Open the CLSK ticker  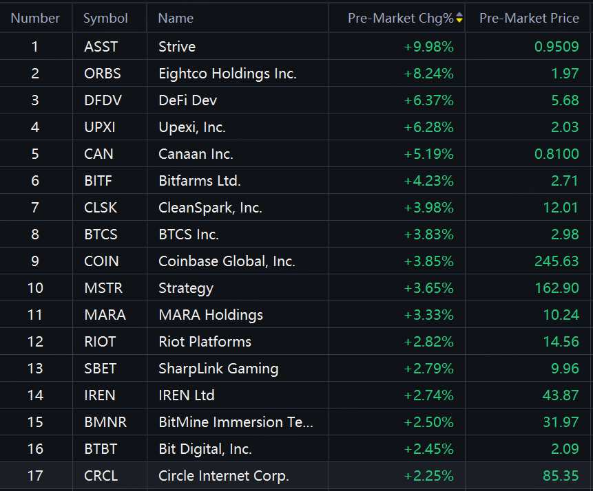tap(101, 208)
